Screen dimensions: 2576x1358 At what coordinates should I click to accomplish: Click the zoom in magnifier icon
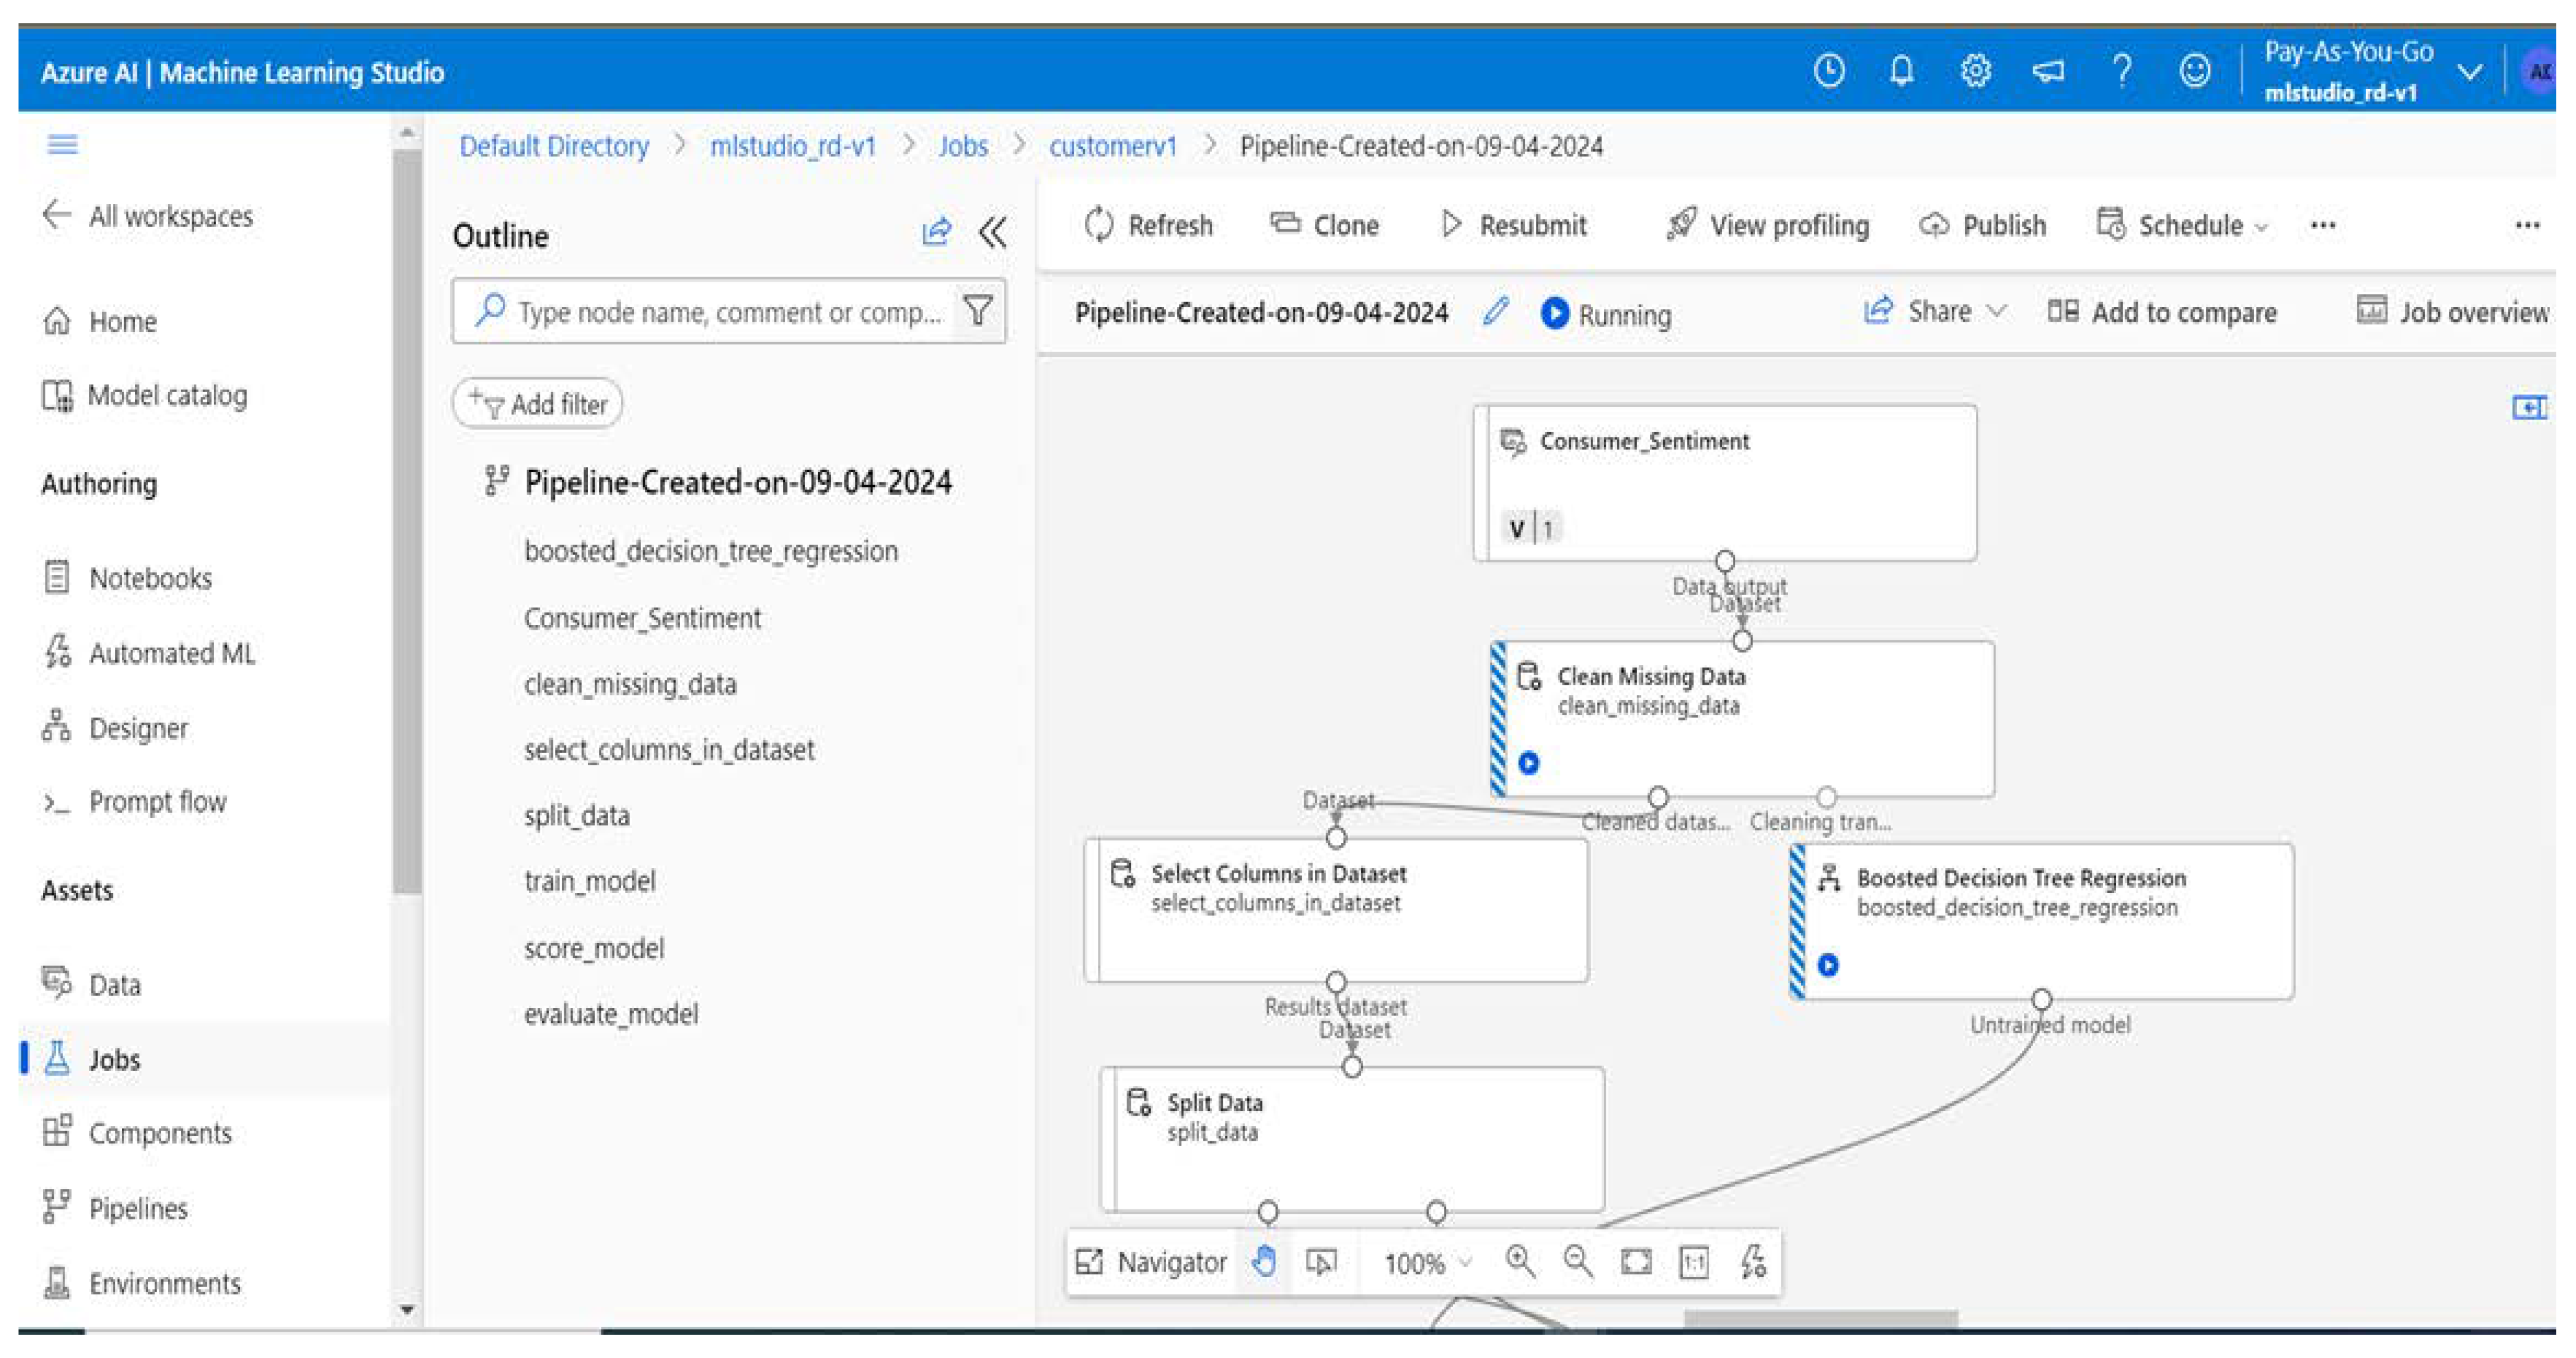point(1520,1261)
